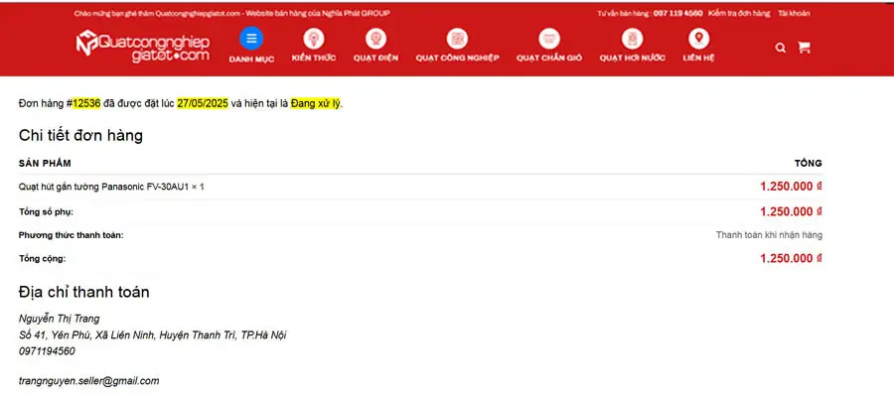Viewport: 894px width, 394px height.
Task: Click the name Nguyễn Thị Trang
Action: click(x=60, y=319)
